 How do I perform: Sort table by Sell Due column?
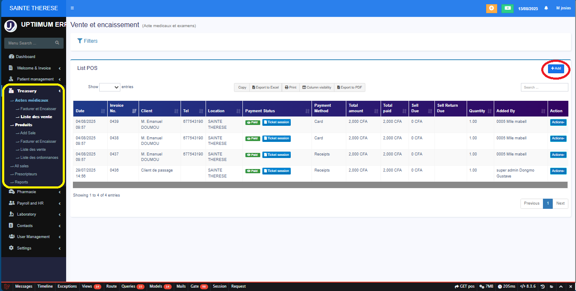422,108
